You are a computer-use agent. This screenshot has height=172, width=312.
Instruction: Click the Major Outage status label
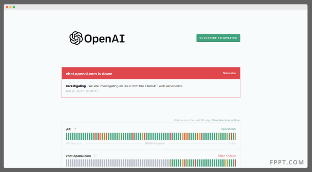tap(227, 155)
